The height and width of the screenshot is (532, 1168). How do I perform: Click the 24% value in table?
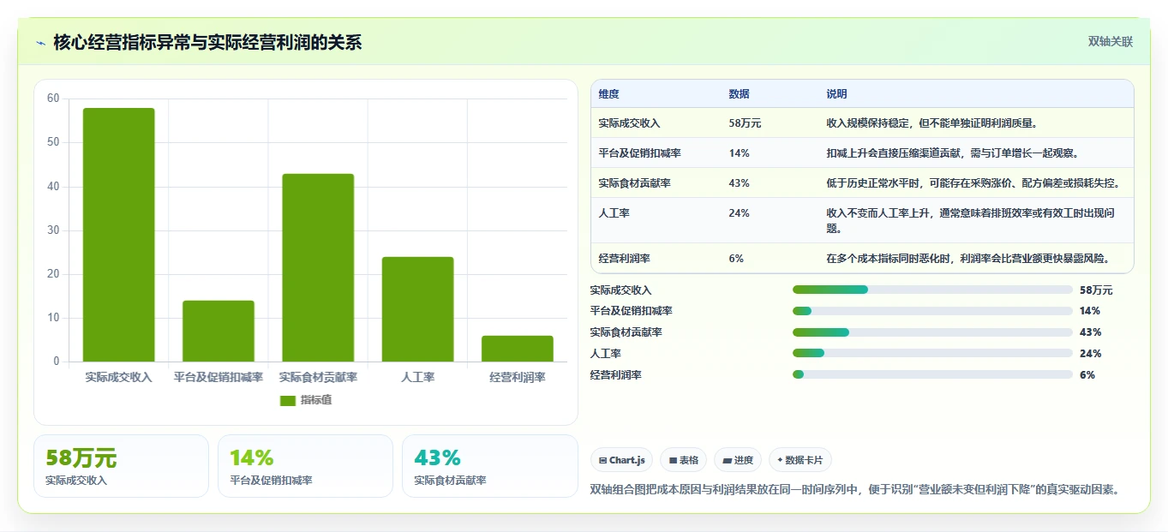pos(740,213)
